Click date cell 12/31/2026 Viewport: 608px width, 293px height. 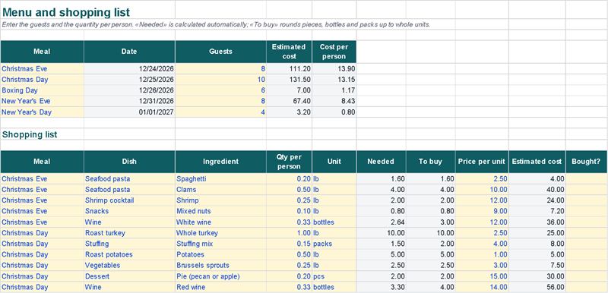[129, 101]
